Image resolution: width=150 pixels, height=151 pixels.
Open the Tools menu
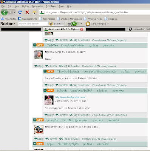pyautogui.click(x=62, y=6)
